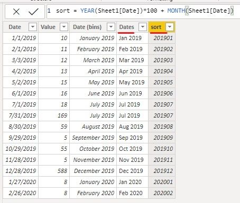Click the December 2019 bin cell
Image resolution: width=240 pixels, height=203 pixels.
tap(93, 171)
